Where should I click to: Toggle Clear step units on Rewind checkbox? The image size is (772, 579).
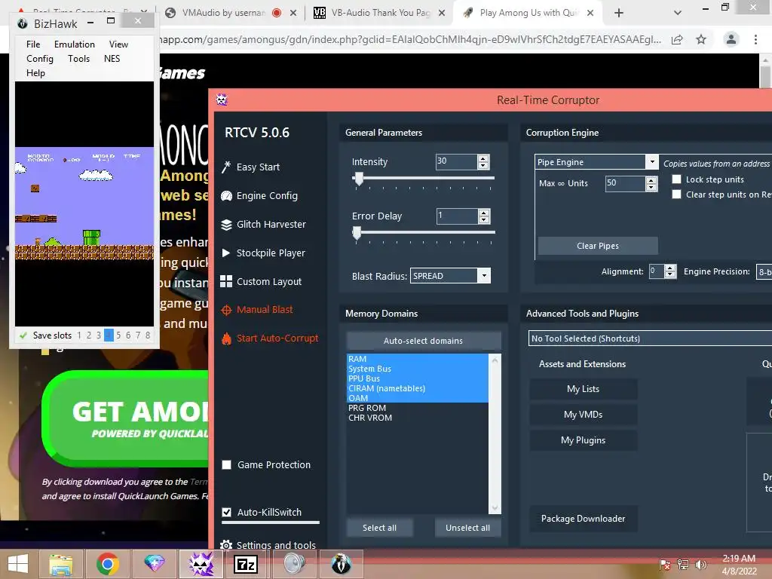tap(677, 195)
